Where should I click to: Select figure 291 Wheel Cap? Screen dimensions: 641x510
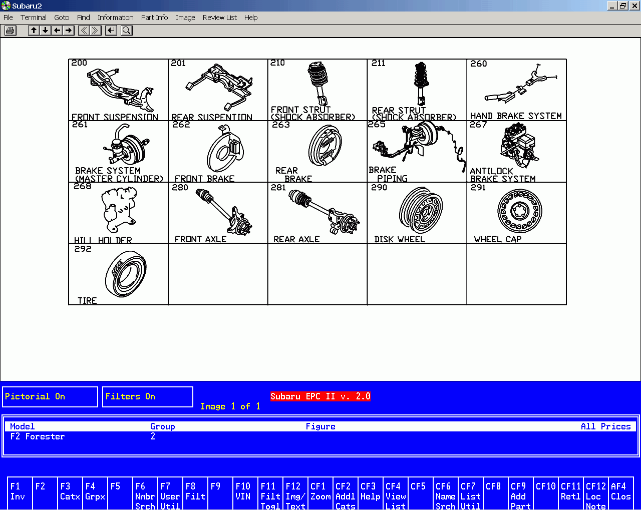517,213
